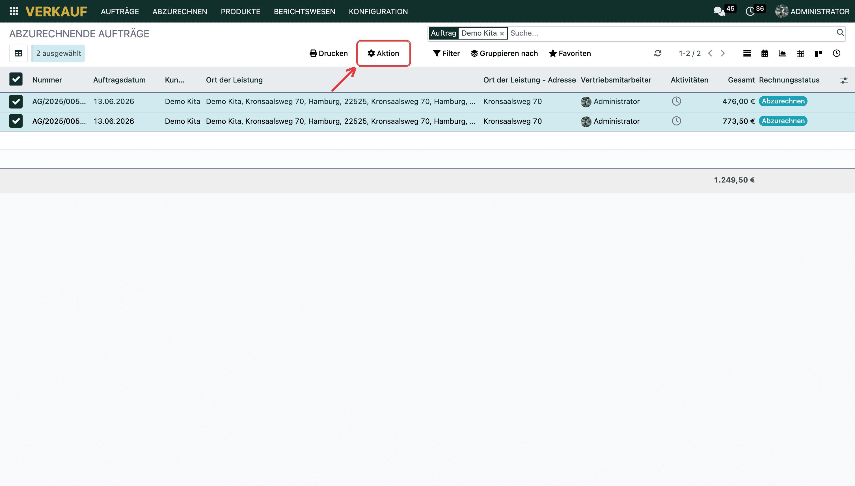Switch to calendar view icon
The width and height of the screenshot is (855, 486).
[765, 53]
